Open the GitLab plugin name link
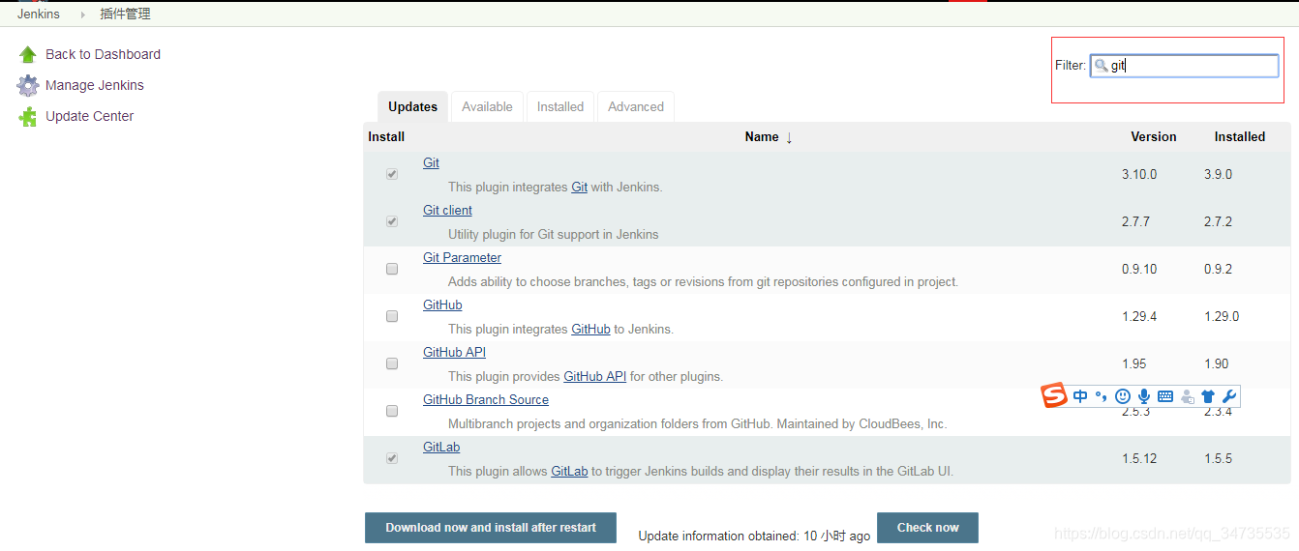The image size is (1299, 551). [x=441, y=448]
